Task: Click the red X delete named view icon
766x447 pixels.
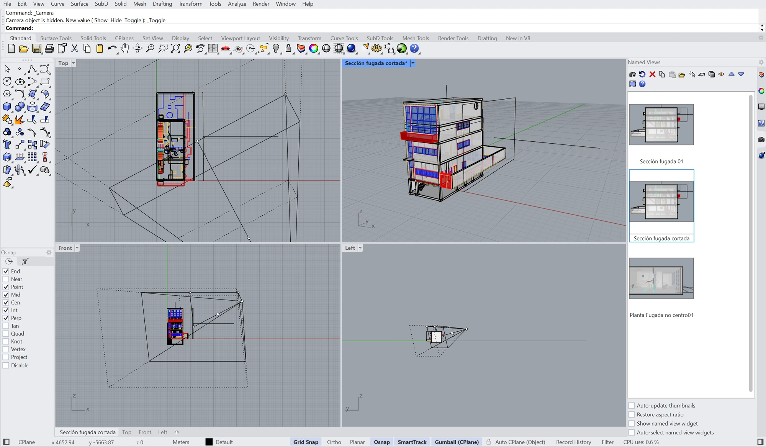Action: 652,74
